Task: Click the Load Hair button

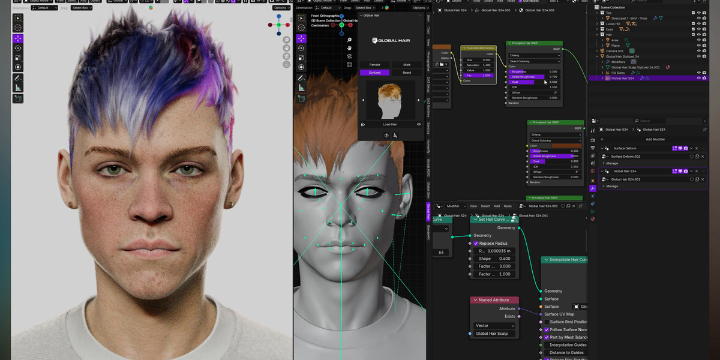Action: 389,124
